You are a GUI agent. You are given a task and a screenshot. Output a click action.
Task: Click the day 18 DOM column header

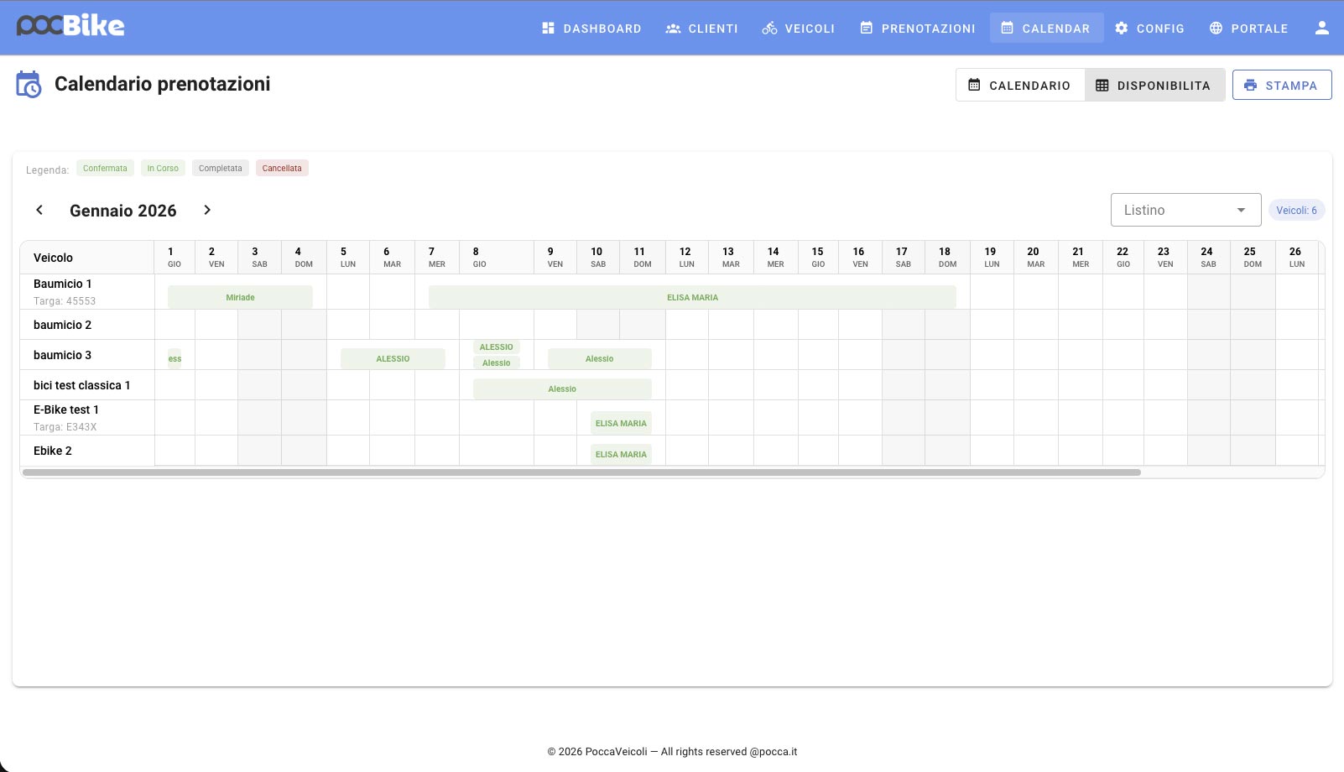point(947,258)
